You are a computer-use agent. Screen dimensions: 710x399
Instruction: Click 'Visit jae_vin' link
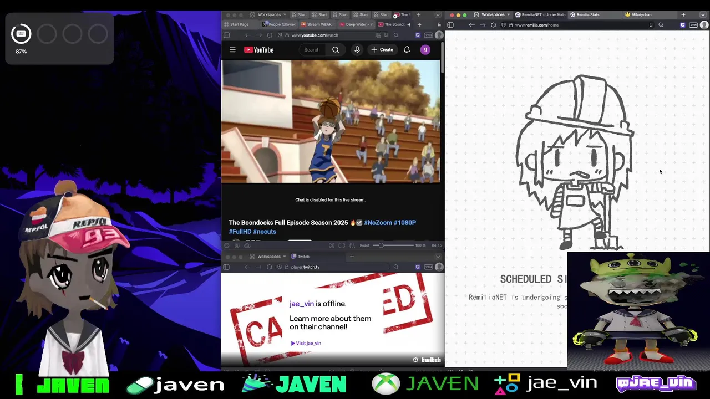306,343
